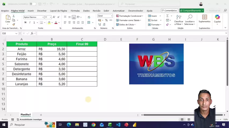
Task: Open Google Chrome from taskbar
Action: [x=94, y=125]
